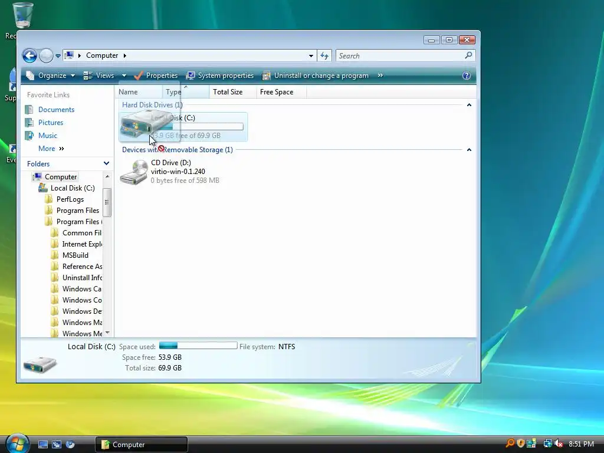Click the folder tree scrollbar thumb

pos(107,202)
